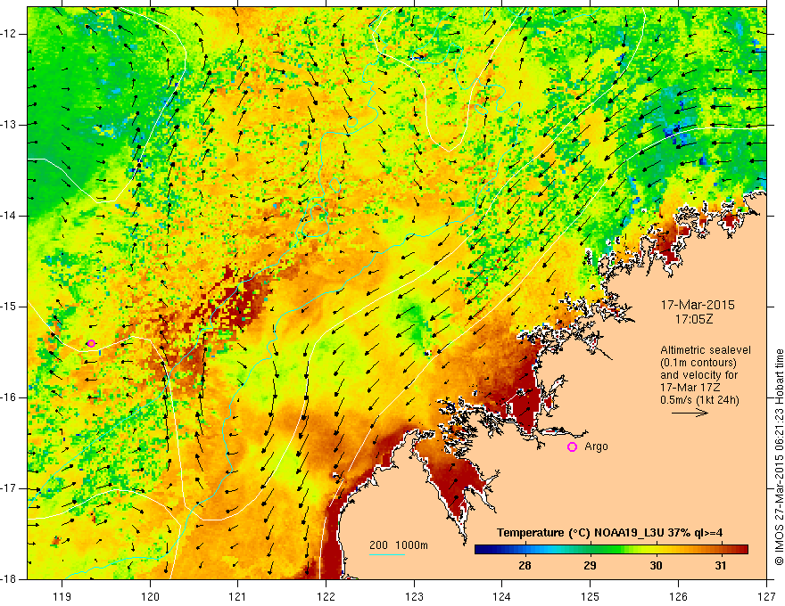
Task: Click the Argo marker circle in the legend
Action: pyautogui.click(x=572, y=447)
